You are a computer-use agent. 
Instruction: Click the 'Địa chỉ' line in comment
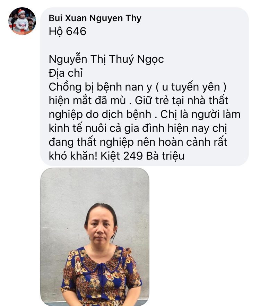coord(66,73)
